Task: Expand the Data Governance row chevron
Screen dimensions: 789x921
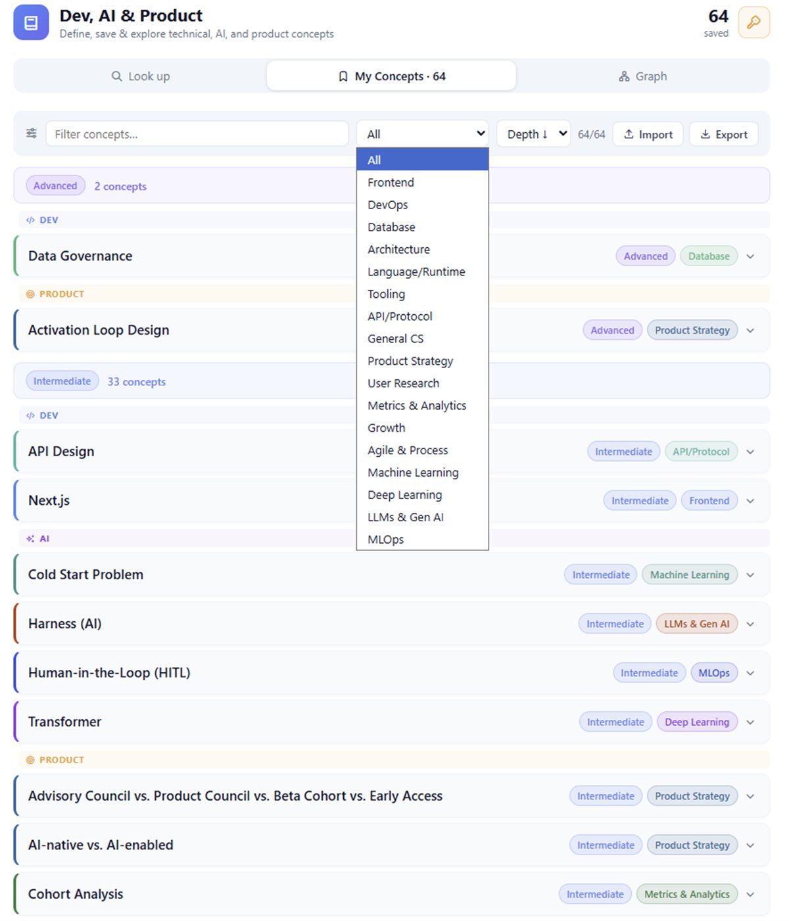Action: coord(750,256)
